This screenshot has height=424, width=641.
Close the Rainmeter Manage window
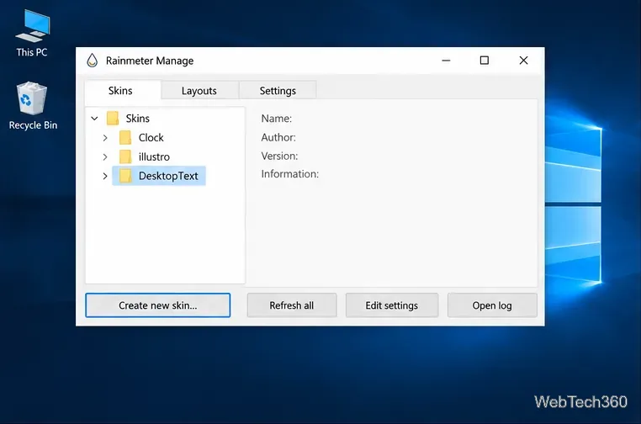coord(523,61)
